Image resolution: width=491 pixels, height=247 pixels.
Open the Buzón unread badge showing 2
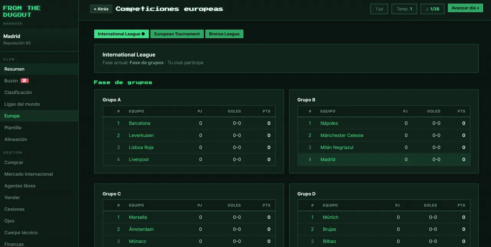coord(25,80)
